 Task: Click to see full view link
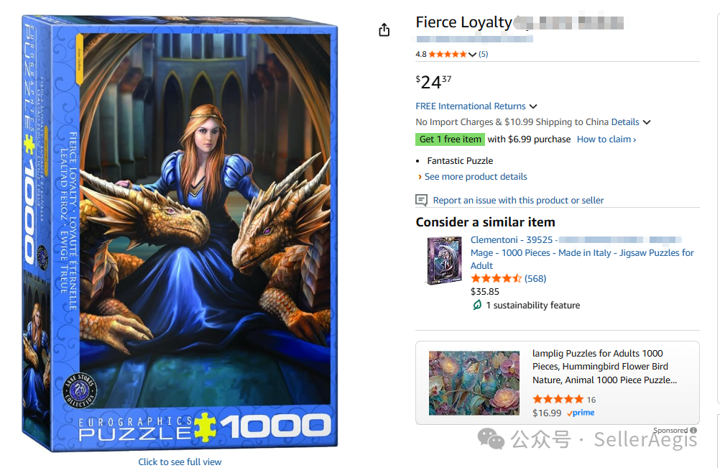click(x=180, y=462)
